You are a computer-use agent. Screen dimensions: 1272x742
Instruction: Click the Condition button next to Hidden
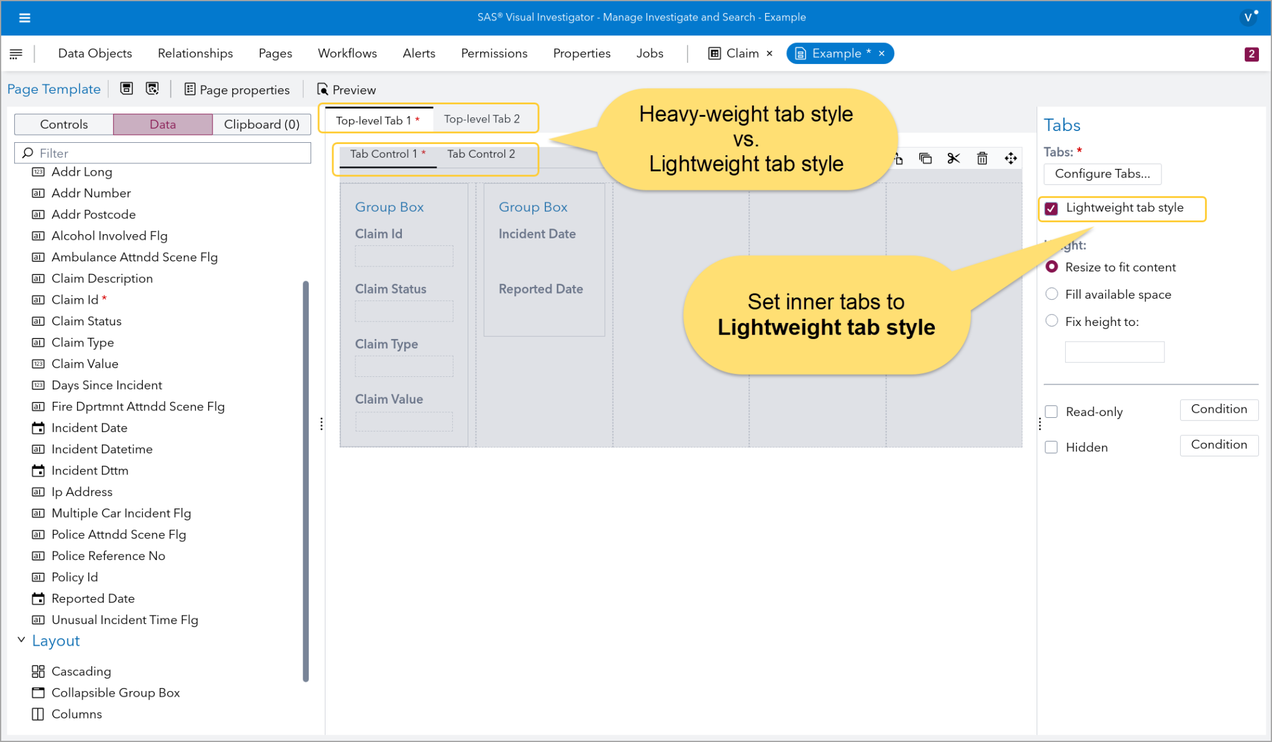pyautogui.click(x=1219, y=445)
